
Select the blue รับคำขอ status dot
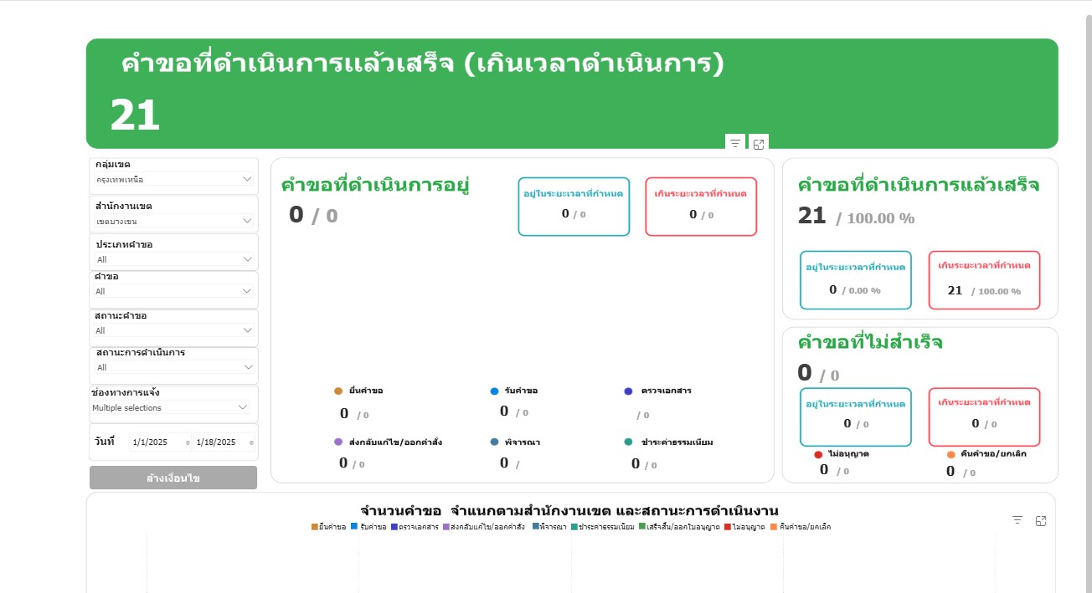495,391
